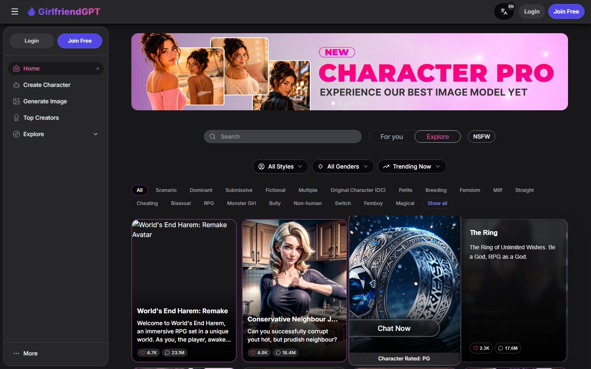Click the Generate Image icon
The image size is (591, 369).
click(16, 101)
